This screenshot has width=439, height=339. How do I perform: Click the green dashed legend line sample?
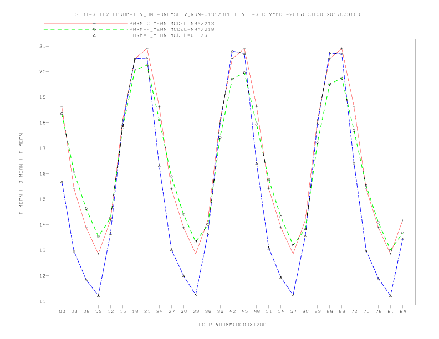pyautogui.click(x=86, y=29)
